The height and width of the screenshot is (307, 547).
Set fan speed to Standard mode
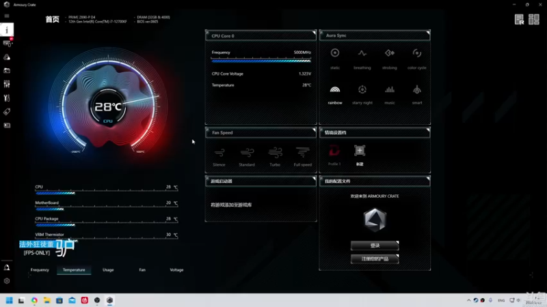[x=247, y=156]
